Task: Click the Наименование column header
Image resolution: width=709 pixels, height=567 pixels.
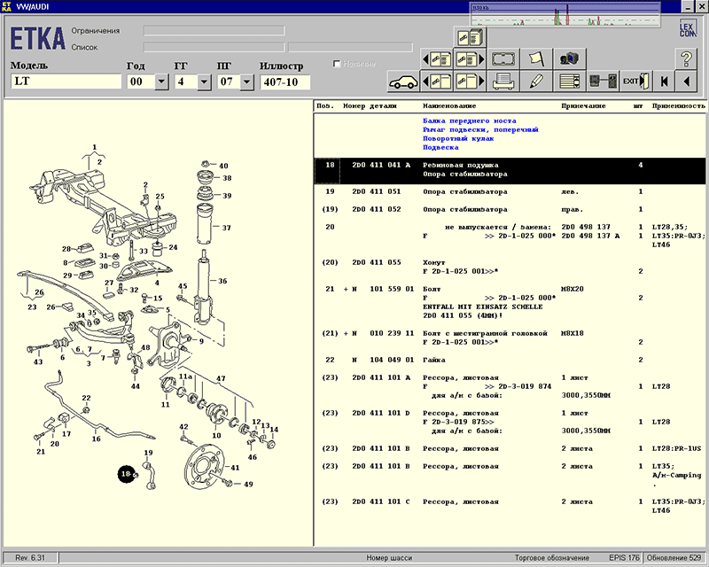Action: coord(449,105)
